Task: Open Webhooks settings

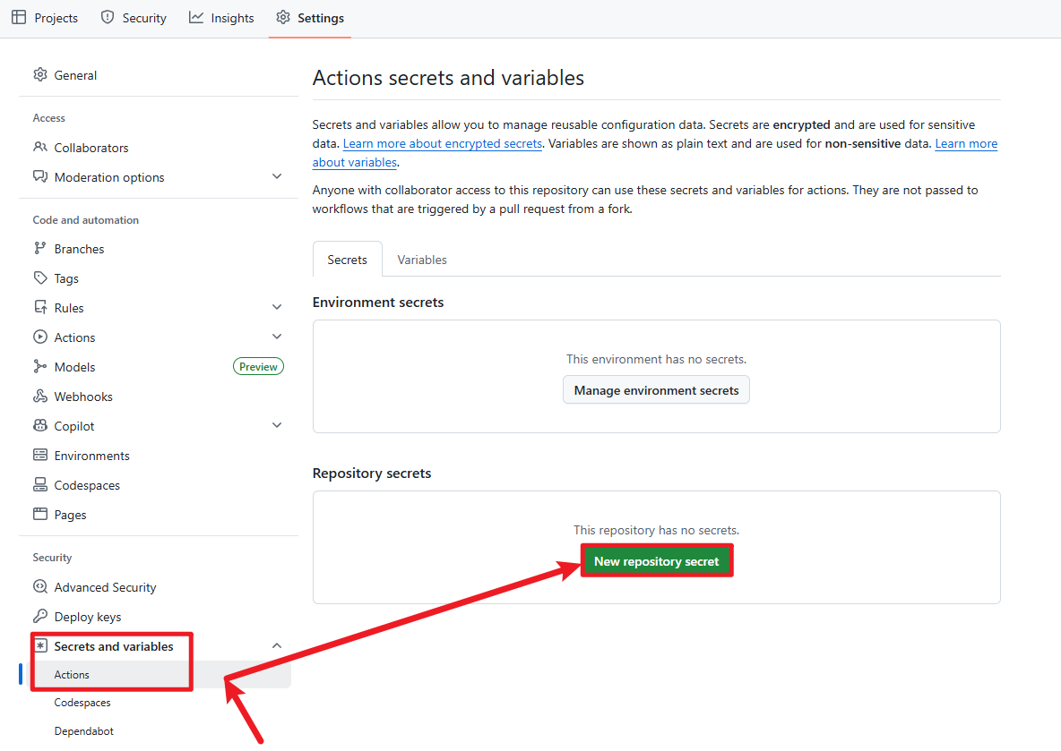Action: point(159,397)
